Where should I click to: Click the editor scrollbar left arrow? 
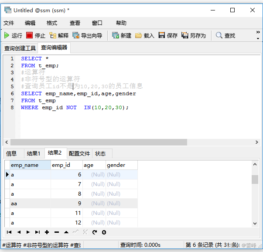(7, 142)
